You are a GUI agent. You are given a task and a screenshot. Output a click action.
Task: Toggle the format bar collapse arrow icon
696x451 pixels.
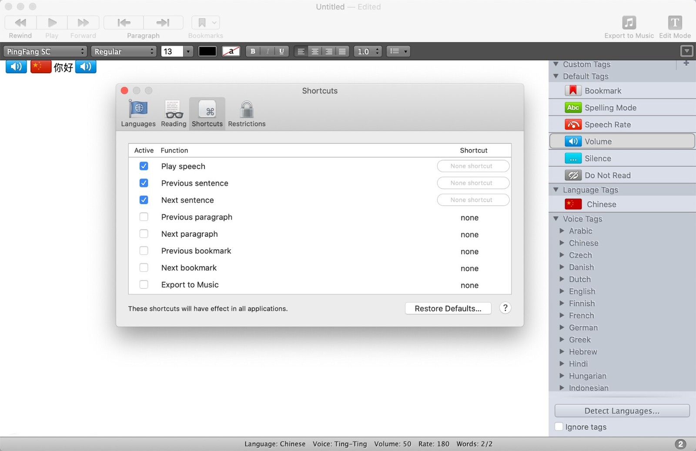686,51
